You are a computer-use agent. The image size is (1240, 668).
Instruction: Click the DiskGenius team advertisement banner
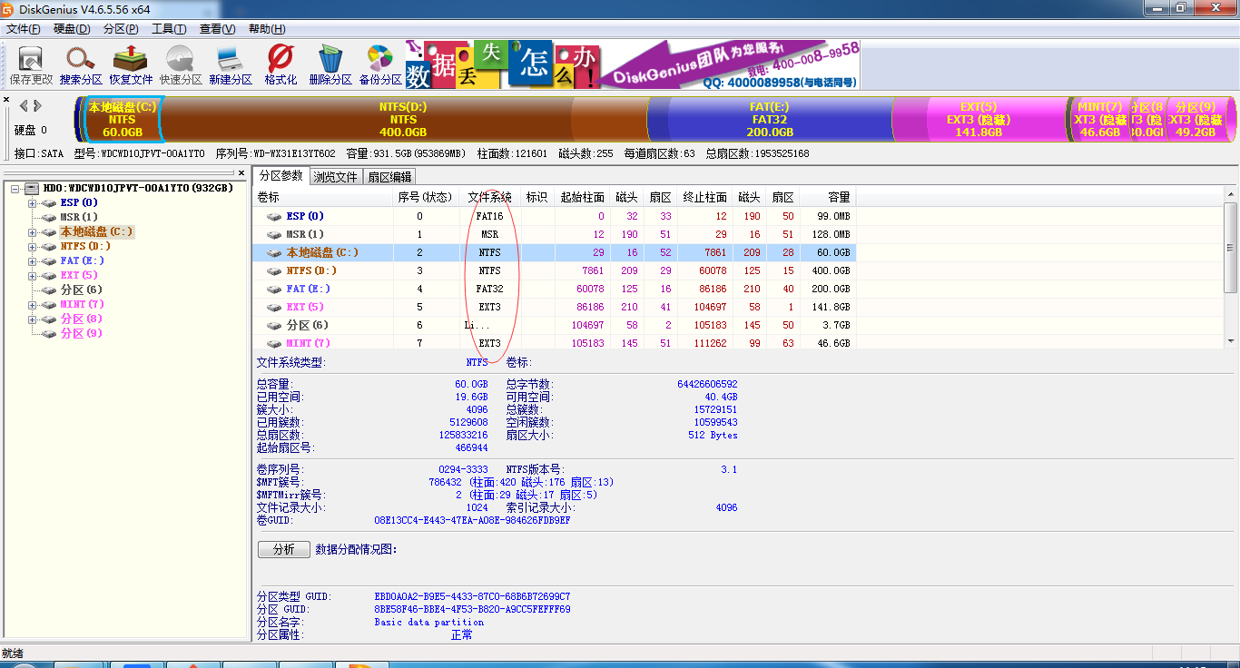click(x=633, y=64)
